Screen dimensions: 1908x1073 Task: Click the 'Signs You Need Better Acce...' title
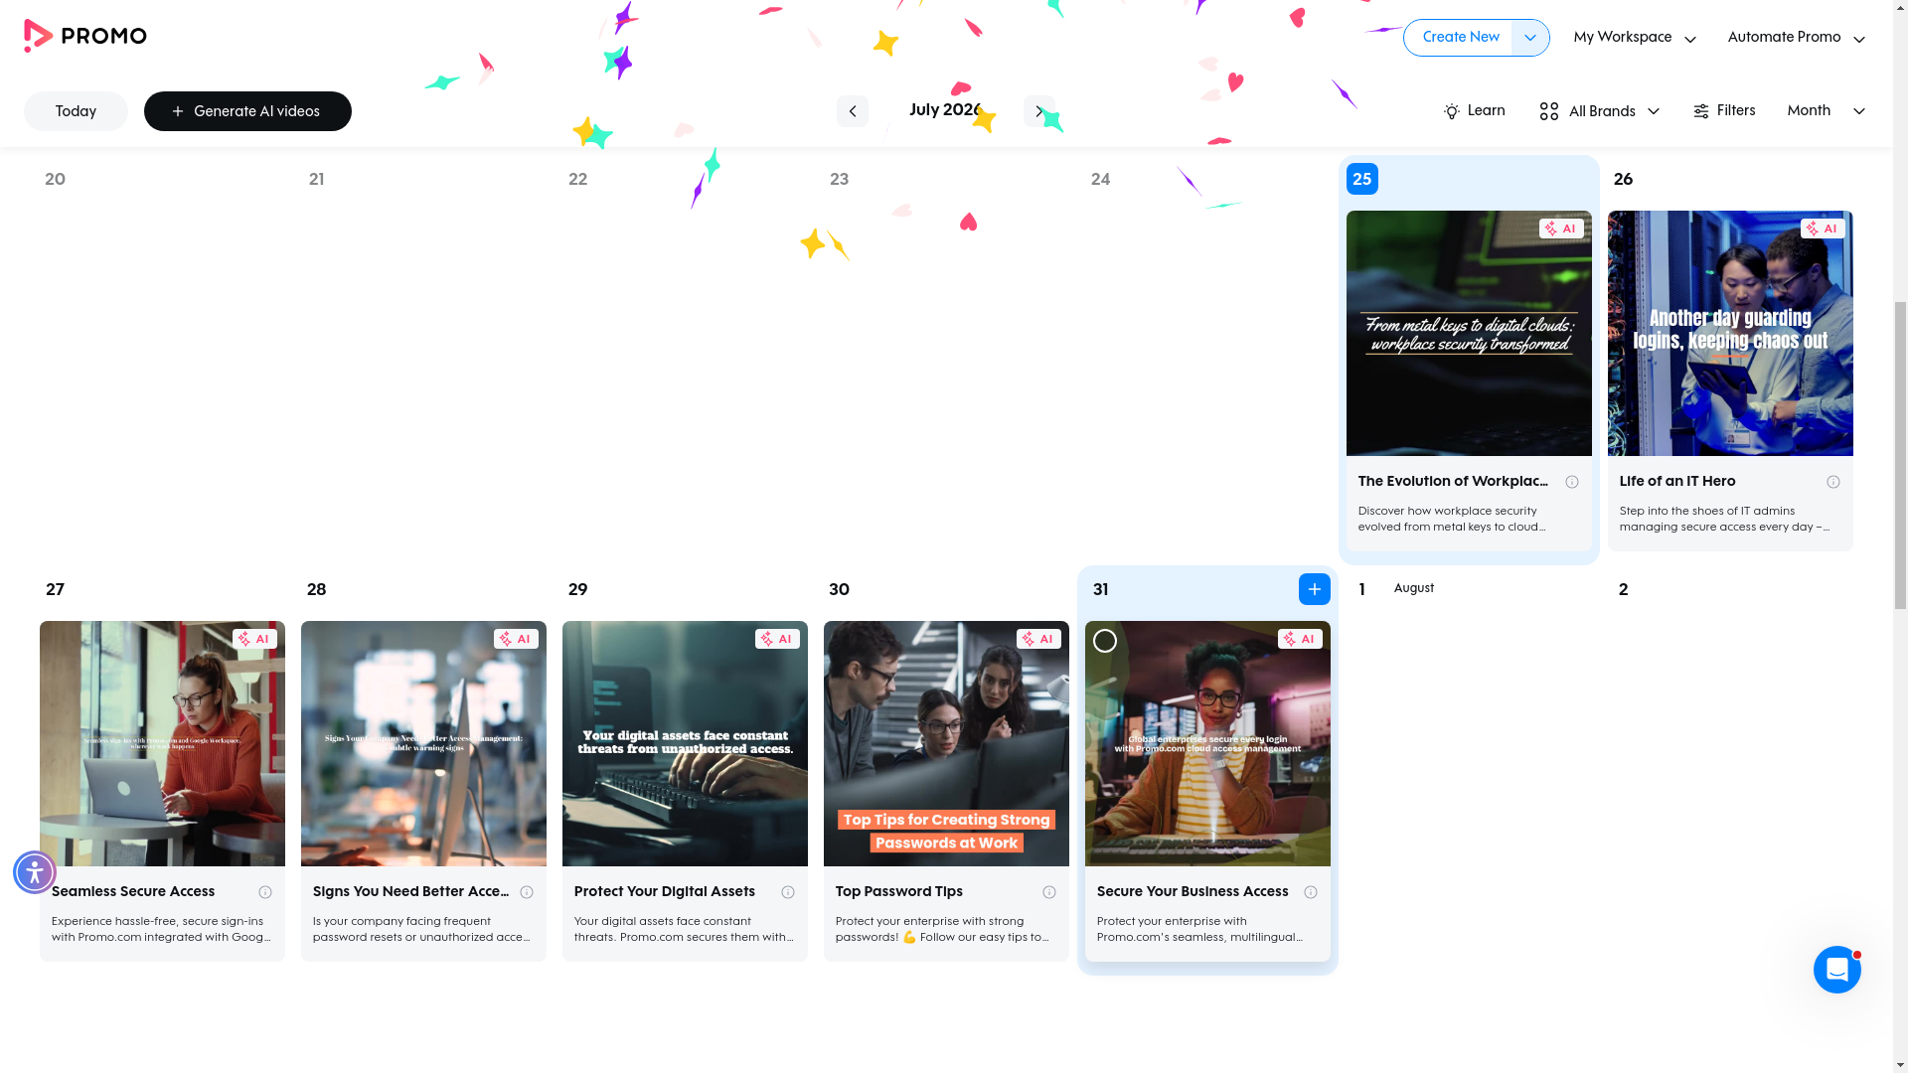(410, 892)
